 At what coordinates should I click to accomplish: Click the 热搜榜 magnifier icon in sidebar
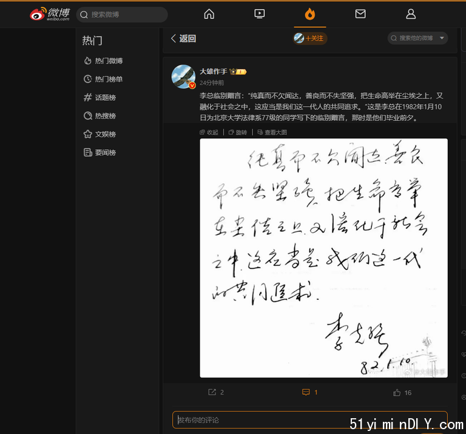pos(87,116)
